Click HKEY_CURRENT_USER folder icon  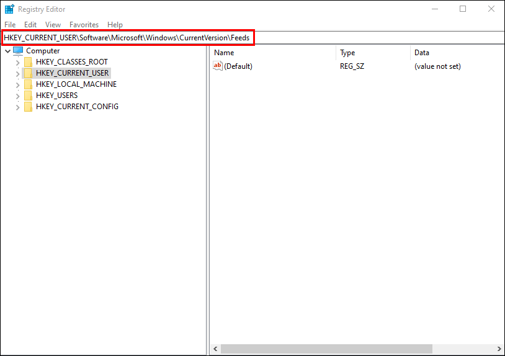click(29, 73)
